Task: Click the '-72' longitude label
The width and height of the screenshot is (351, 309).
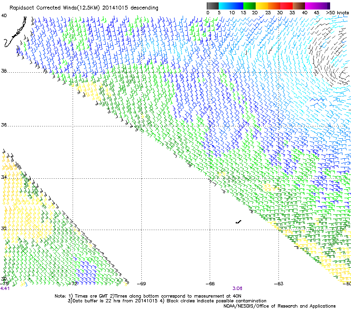Action: 73,284
